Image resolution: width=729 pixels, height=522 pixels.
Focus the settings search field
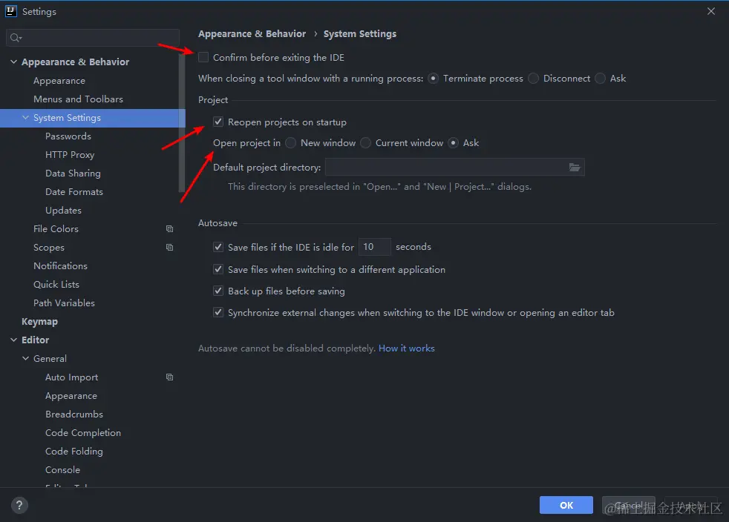[x=93, y=38]
